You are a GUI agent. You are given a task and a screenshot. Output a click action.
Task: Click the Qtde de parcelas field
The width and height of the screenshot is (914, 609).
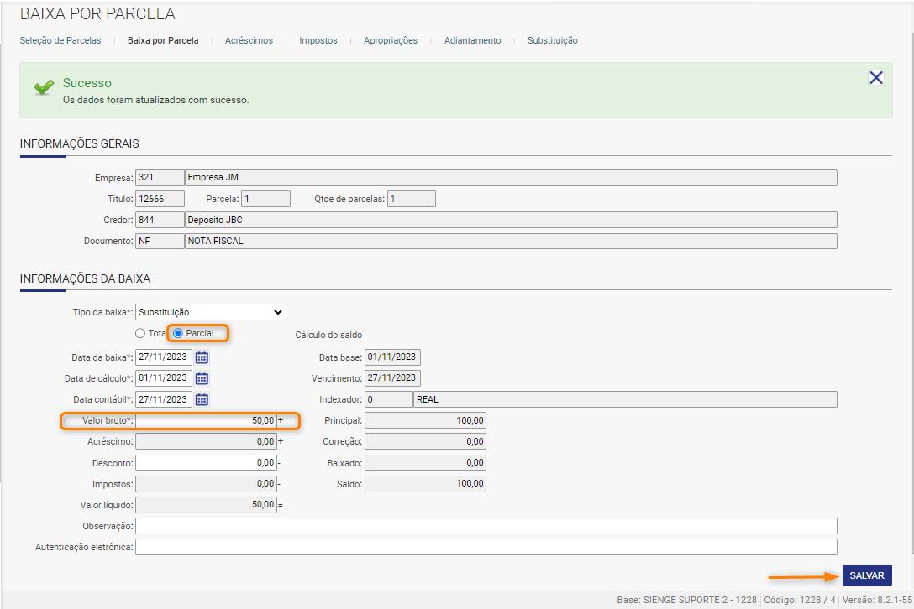[x=412, y=199]
